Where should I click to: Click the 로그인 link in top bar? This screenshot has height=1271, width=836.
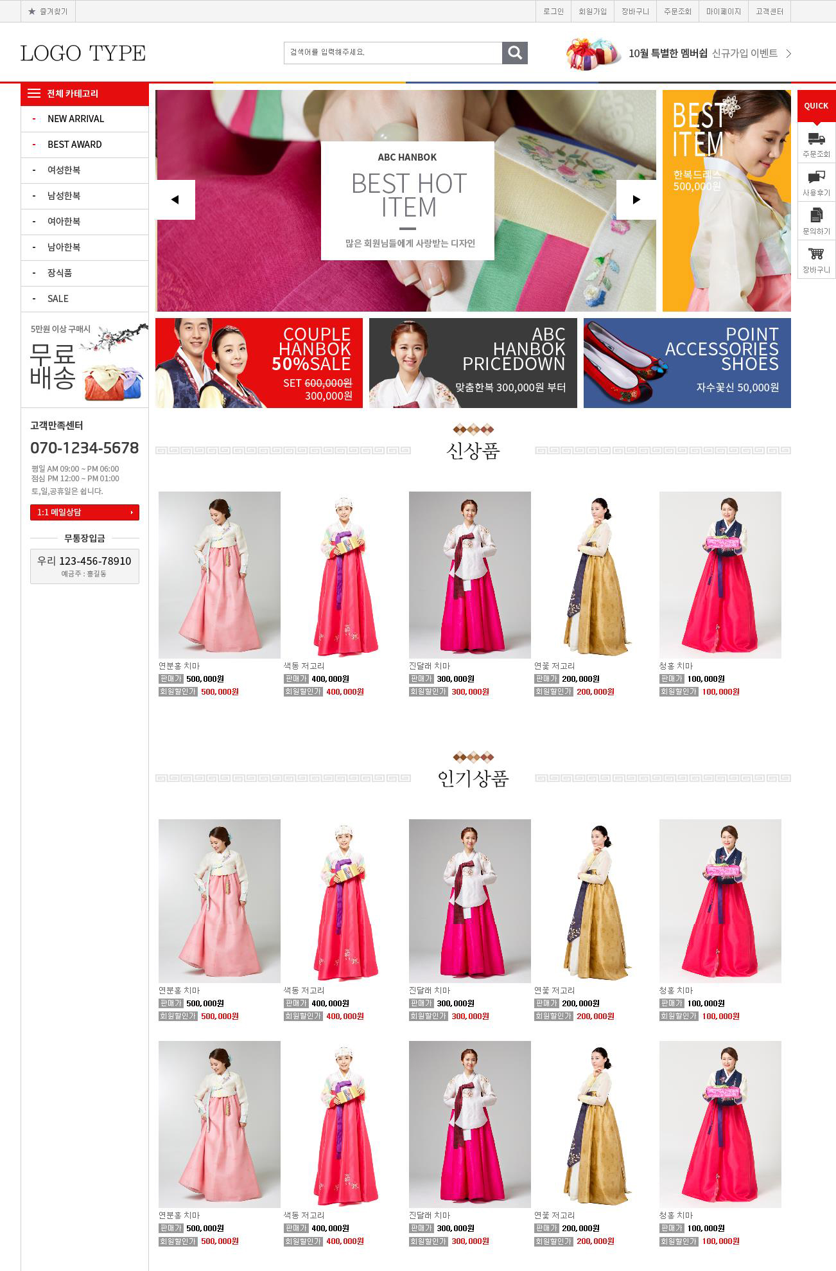553,12
